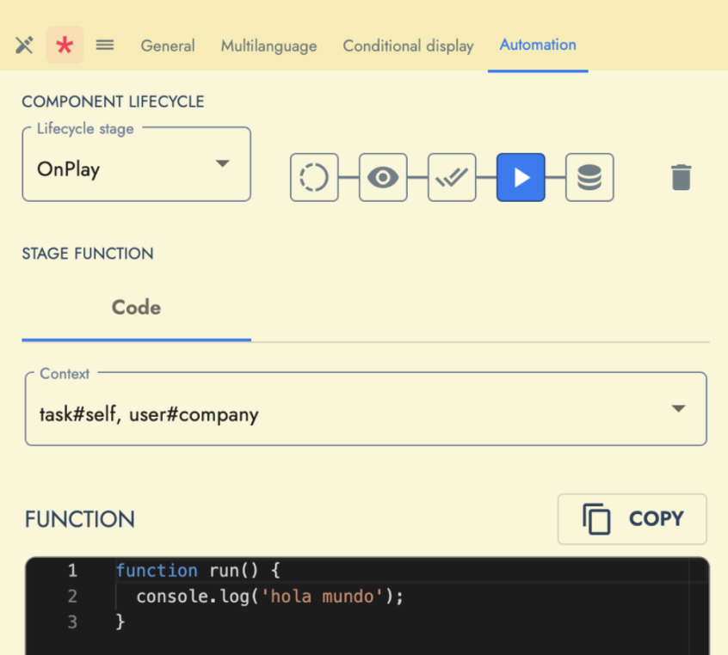This screenshot has width=728, height=655.
Task: Select the database lifecycle stage icon
Action: click(x=589, y=176)
